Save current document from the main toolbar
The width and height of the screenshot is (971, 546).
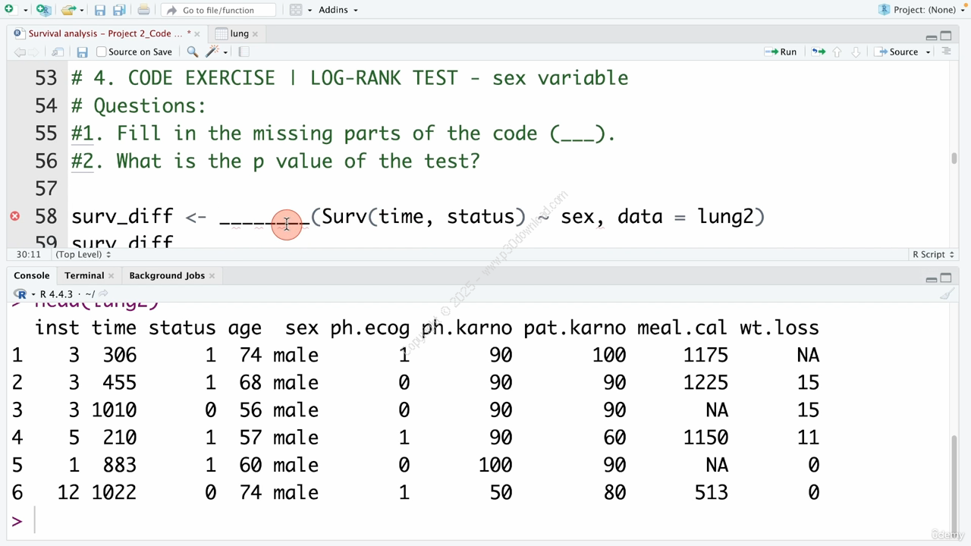pyautogui.click(x=100, y=10)
